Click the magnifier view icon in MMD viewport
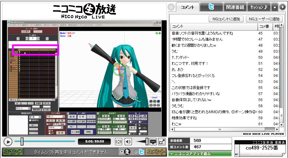This screenshot has height=158, width=288. [x=157, y=33]
